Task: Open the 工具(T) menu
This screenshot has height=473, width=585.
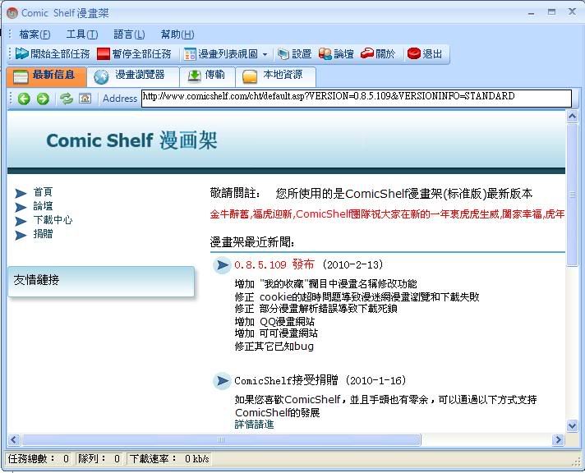Action: pyautogui.click(x=81, y=34)
